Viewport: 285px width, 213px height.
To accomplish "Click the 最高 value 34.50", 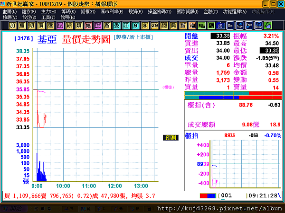I will (272, 43).
